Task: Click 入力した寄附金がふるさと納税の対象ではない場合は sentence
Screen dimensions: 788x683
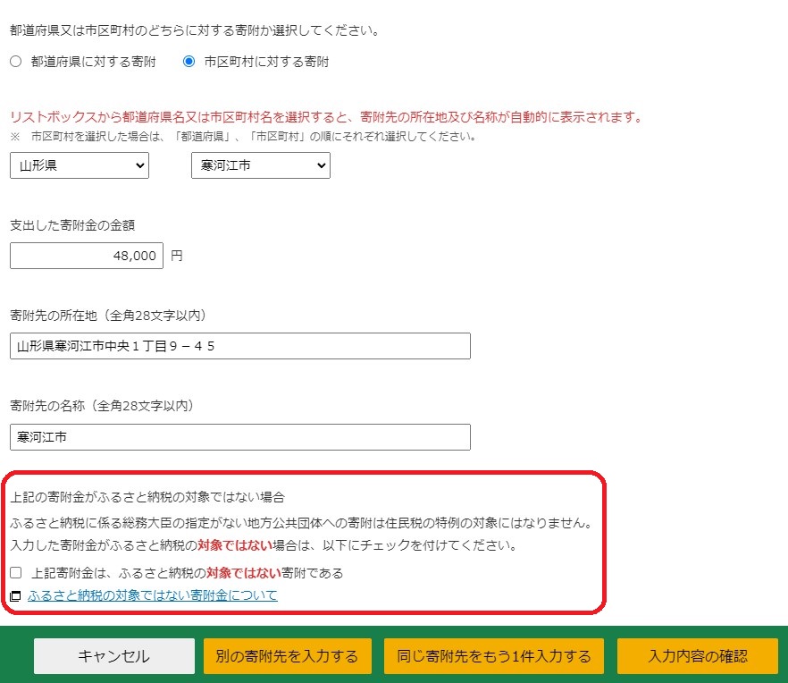Action: [264, 545]
